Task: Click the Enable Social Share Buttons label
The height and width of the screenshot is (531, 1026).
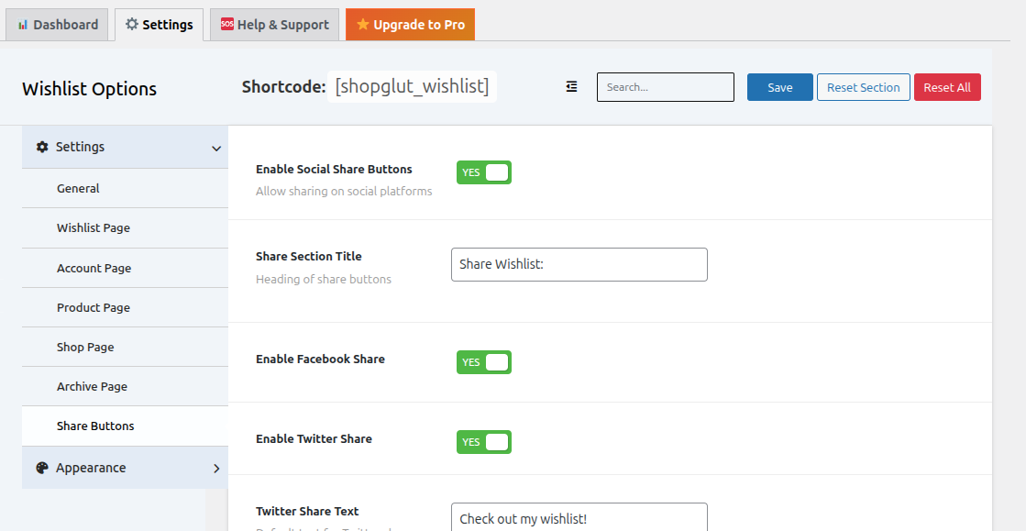Action: (x=334, y=169)
